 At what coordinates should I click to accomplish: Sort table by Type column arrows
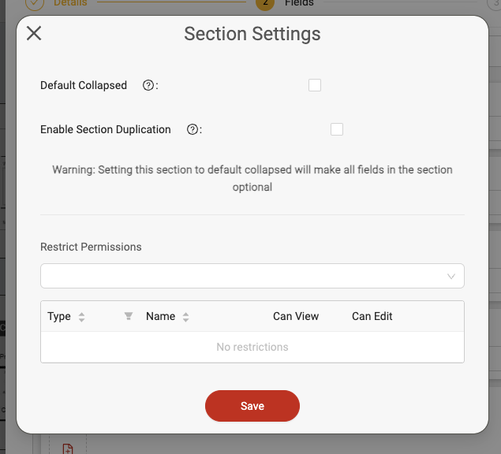pyautogui.click(x=81, y=317)
